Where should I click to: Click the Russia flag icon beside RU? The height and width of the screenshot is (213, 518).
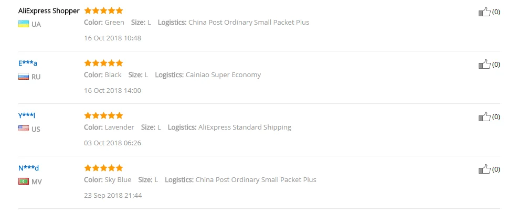pyautogui.click(x=24, y=77)
